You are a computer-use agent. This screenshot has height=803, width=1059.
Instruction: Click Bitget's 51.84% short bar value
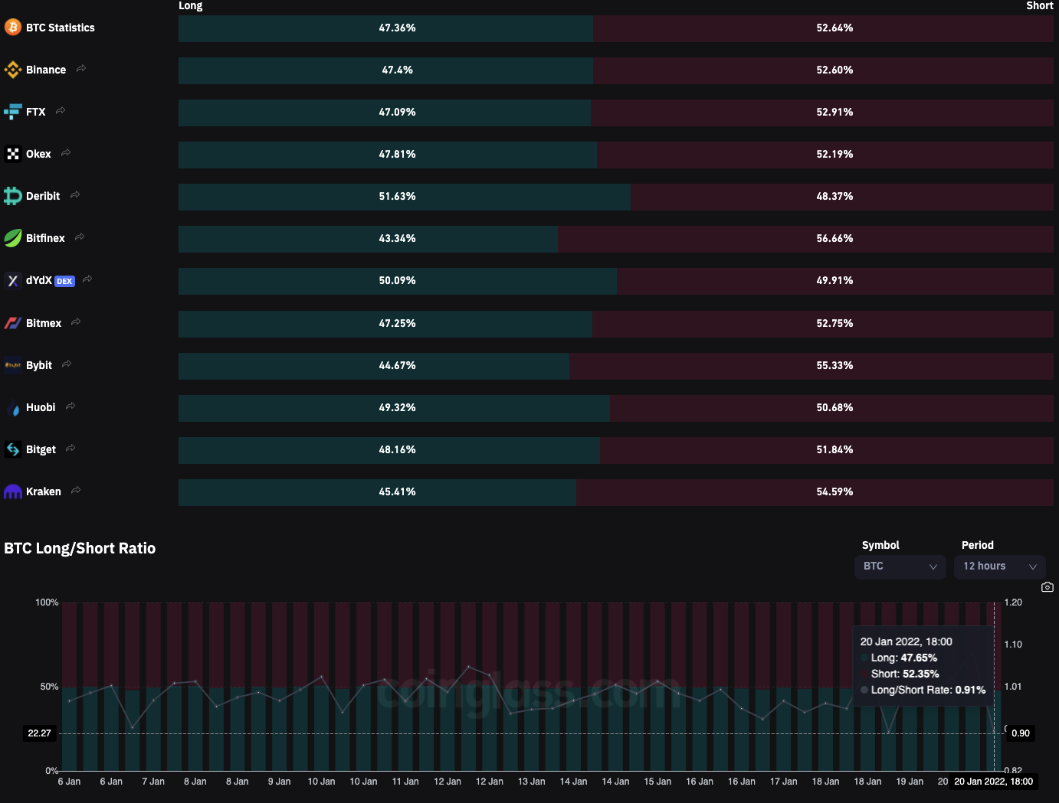click(x=834, y=449)
